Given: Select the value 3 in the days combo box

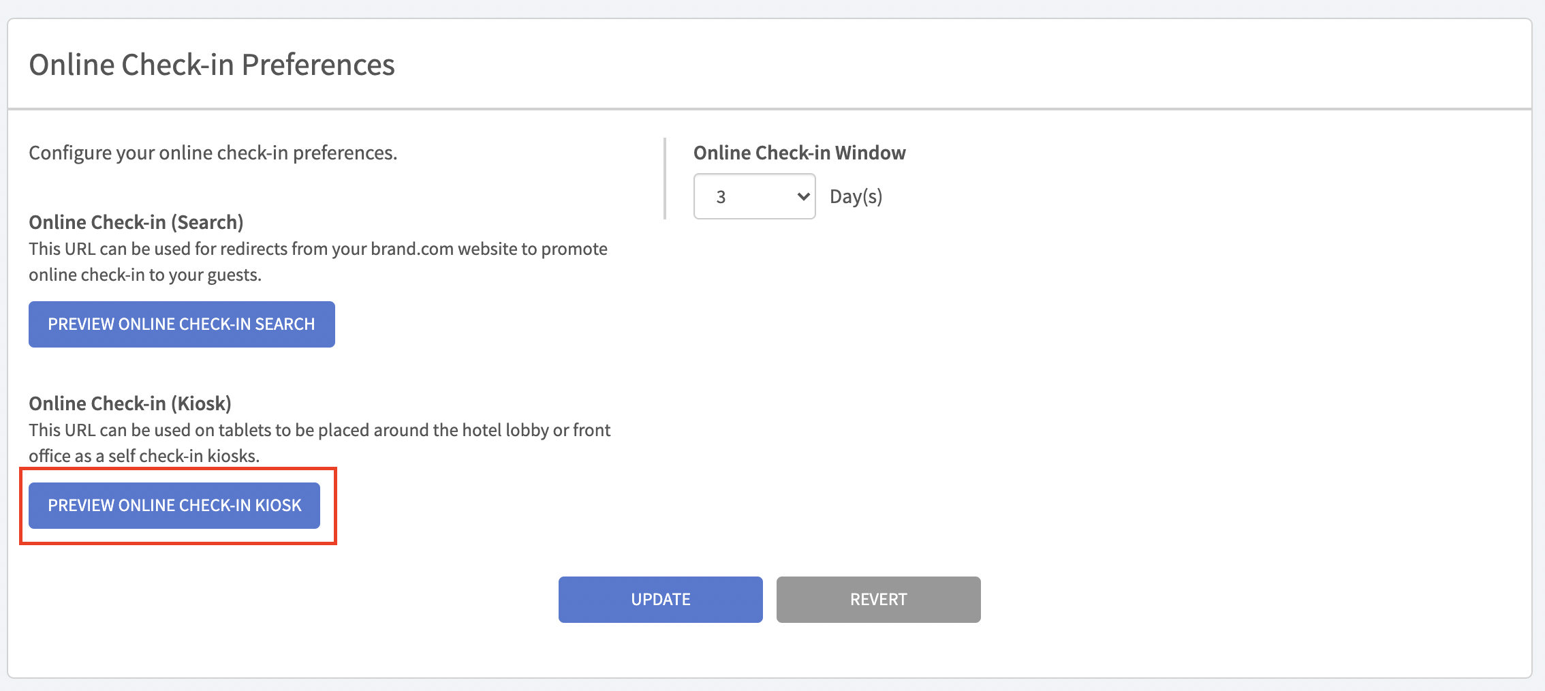Looking at the screenshot, I should tap(721, 197).
